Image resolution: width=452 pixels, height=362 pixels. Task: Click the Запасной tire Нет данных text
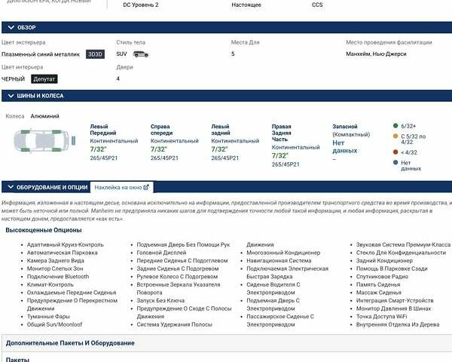pos(344,146)
